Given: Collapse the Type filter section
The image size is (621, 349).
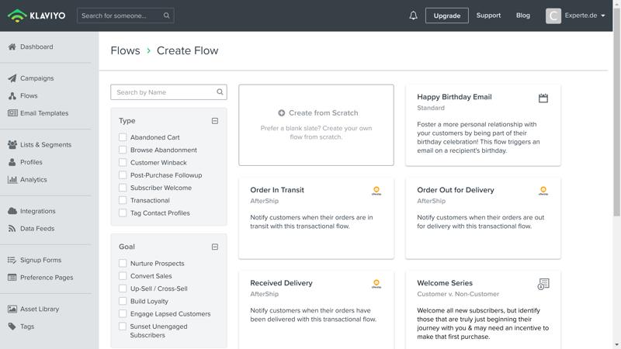Looking at the screenshot, I should point(215,121).
